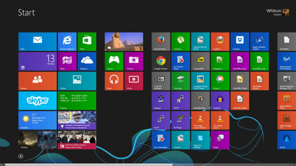Open the Audacity tile
Image resolution: width=296 pixels, height=166 pixels.
pos(220,101)
